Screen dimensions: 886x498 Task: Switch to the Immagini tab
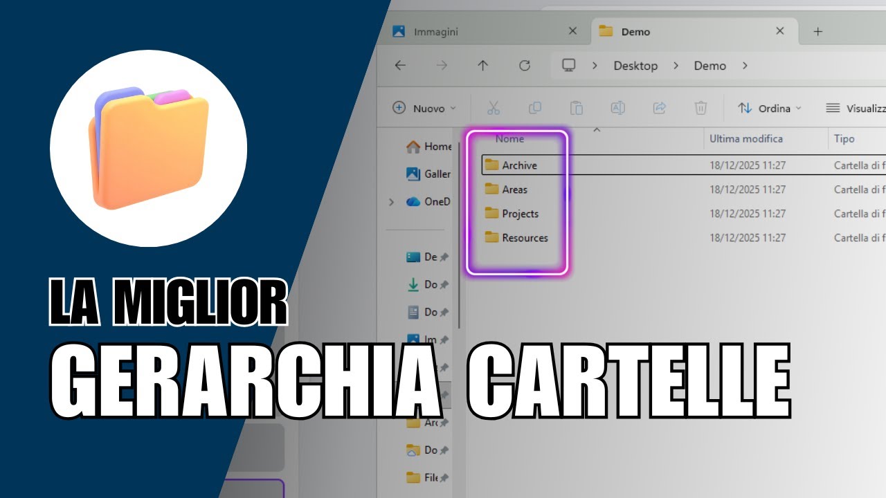tap(485, 32)
